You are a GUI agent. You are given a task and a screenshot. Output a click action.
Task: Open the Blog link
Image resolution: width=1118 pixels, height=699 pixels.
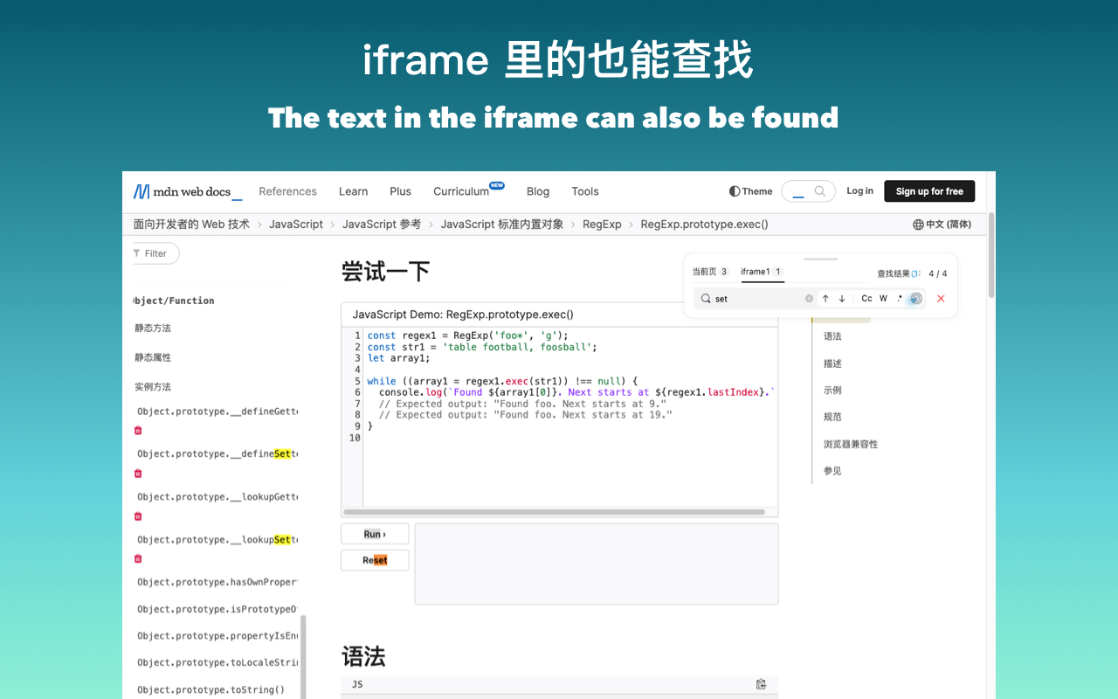(x=538, y=191)
